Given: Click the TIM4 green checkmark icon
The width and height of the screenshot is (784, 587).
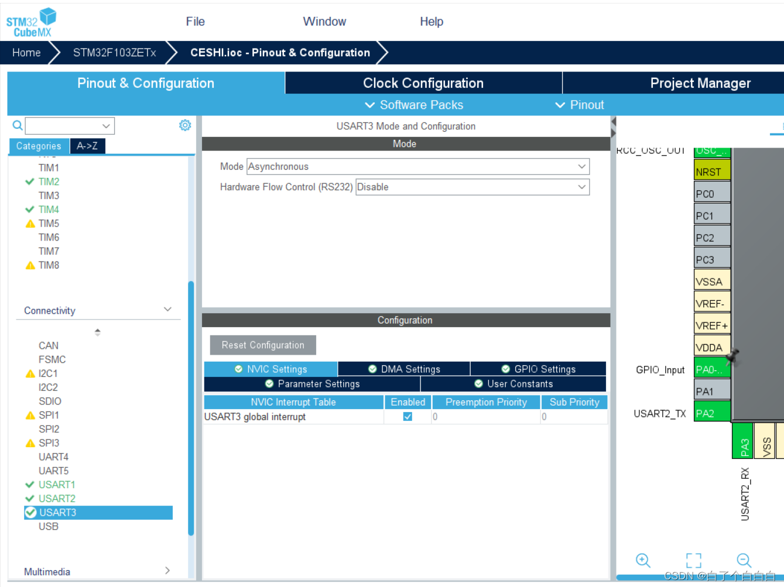Looking at the screenshot, I should tap(30, 210).
